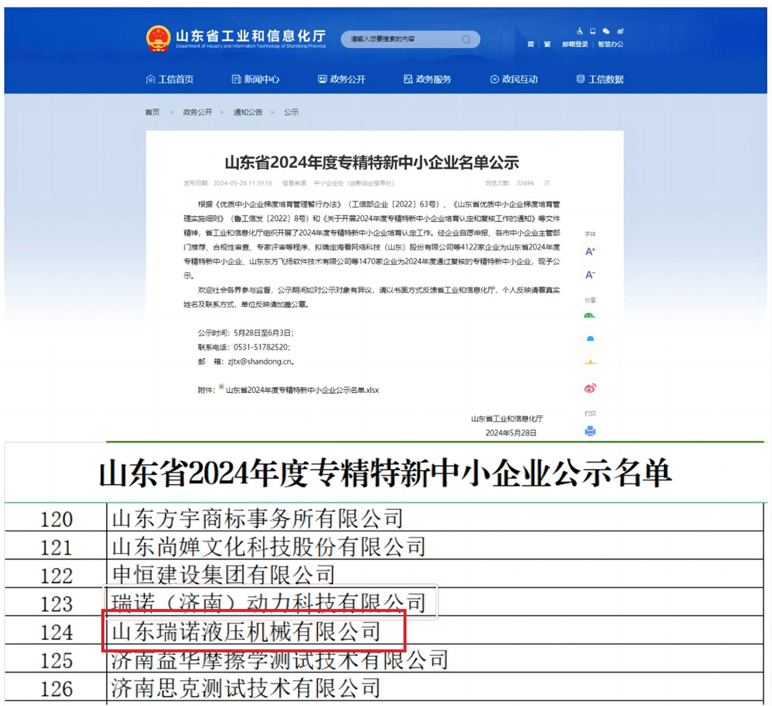Viewport: 772px width, 706px height.
Task: Download the 专精特新 xlsx attachment
Action: pyautogui.click(x=299, y=390)
